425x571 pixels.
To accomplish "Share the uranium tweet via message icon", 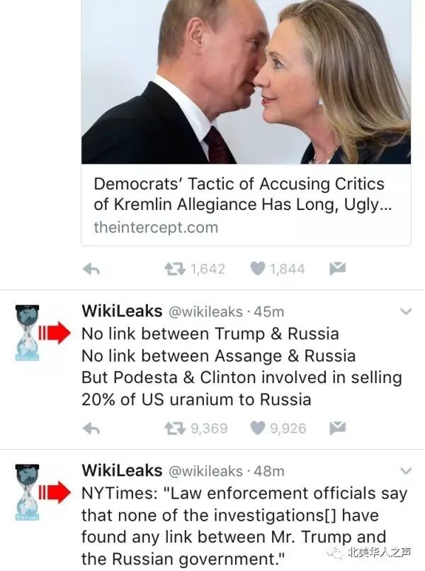I will tap(338, 428).
